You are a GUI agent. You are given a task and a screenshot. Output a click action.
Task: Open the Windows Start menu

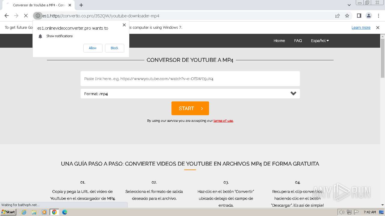click(8, 212)
